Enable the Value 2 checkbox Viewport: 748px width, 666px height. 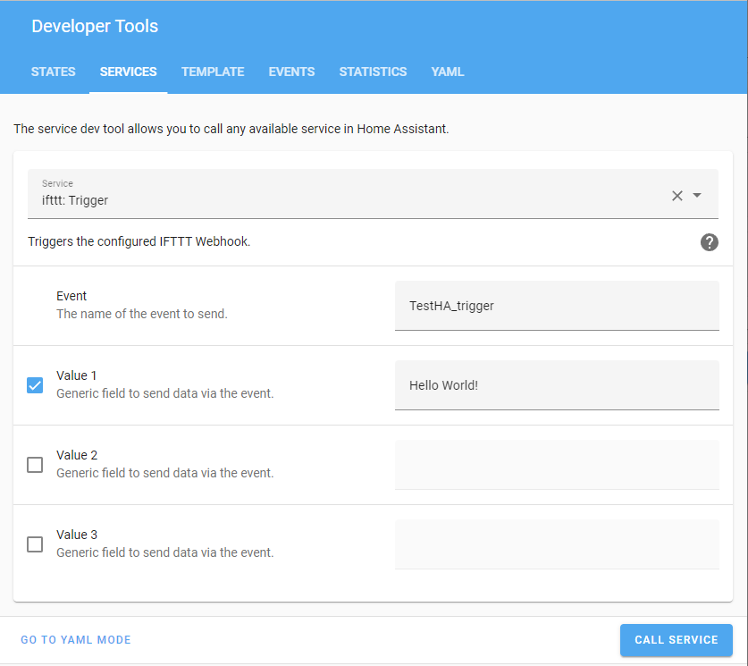[x=35, y=465]
